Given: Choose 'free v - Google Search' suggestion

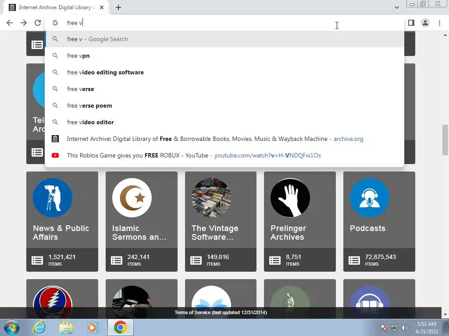Looking at the screenshot, I should (x=224, y=39).
